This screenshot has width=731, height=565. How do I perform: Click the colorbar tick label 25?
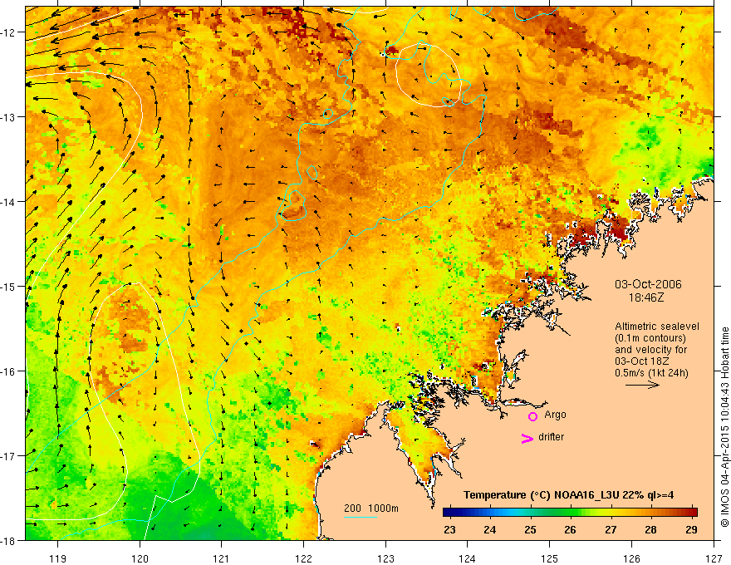pos(530,529)
